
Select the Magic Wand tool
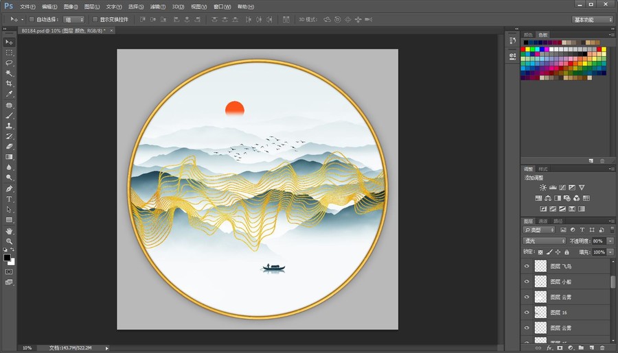pyautogui.click(x=9, y=73)
